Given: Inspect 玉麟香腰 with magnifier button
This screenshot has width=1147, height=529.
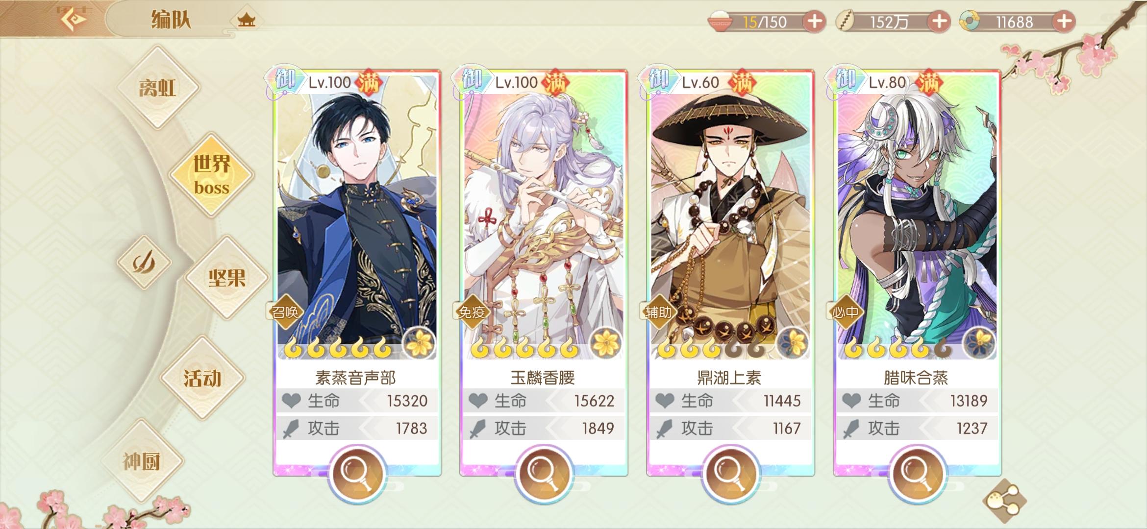Looking at the screenshot, I should [x=544, y=473].
